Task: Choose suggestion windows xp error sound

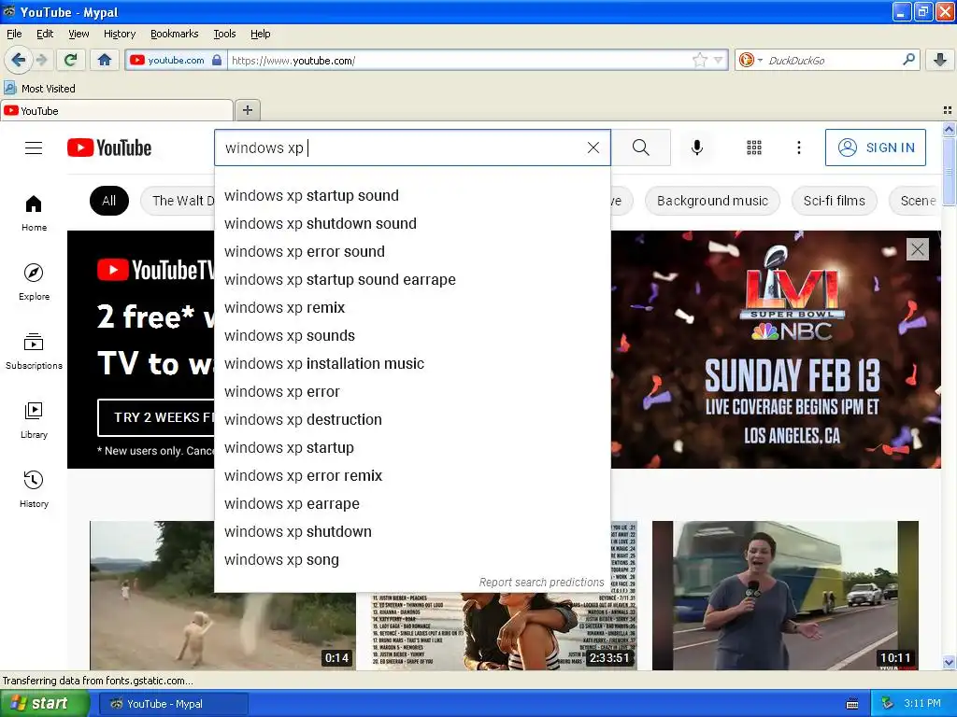Action: pyautogui.click(x=412, y=252)
